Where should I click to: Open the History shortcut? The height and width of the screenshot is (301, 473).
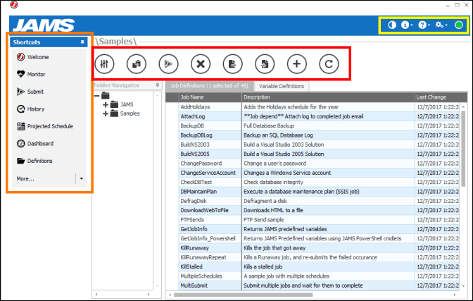pos(30,109)
